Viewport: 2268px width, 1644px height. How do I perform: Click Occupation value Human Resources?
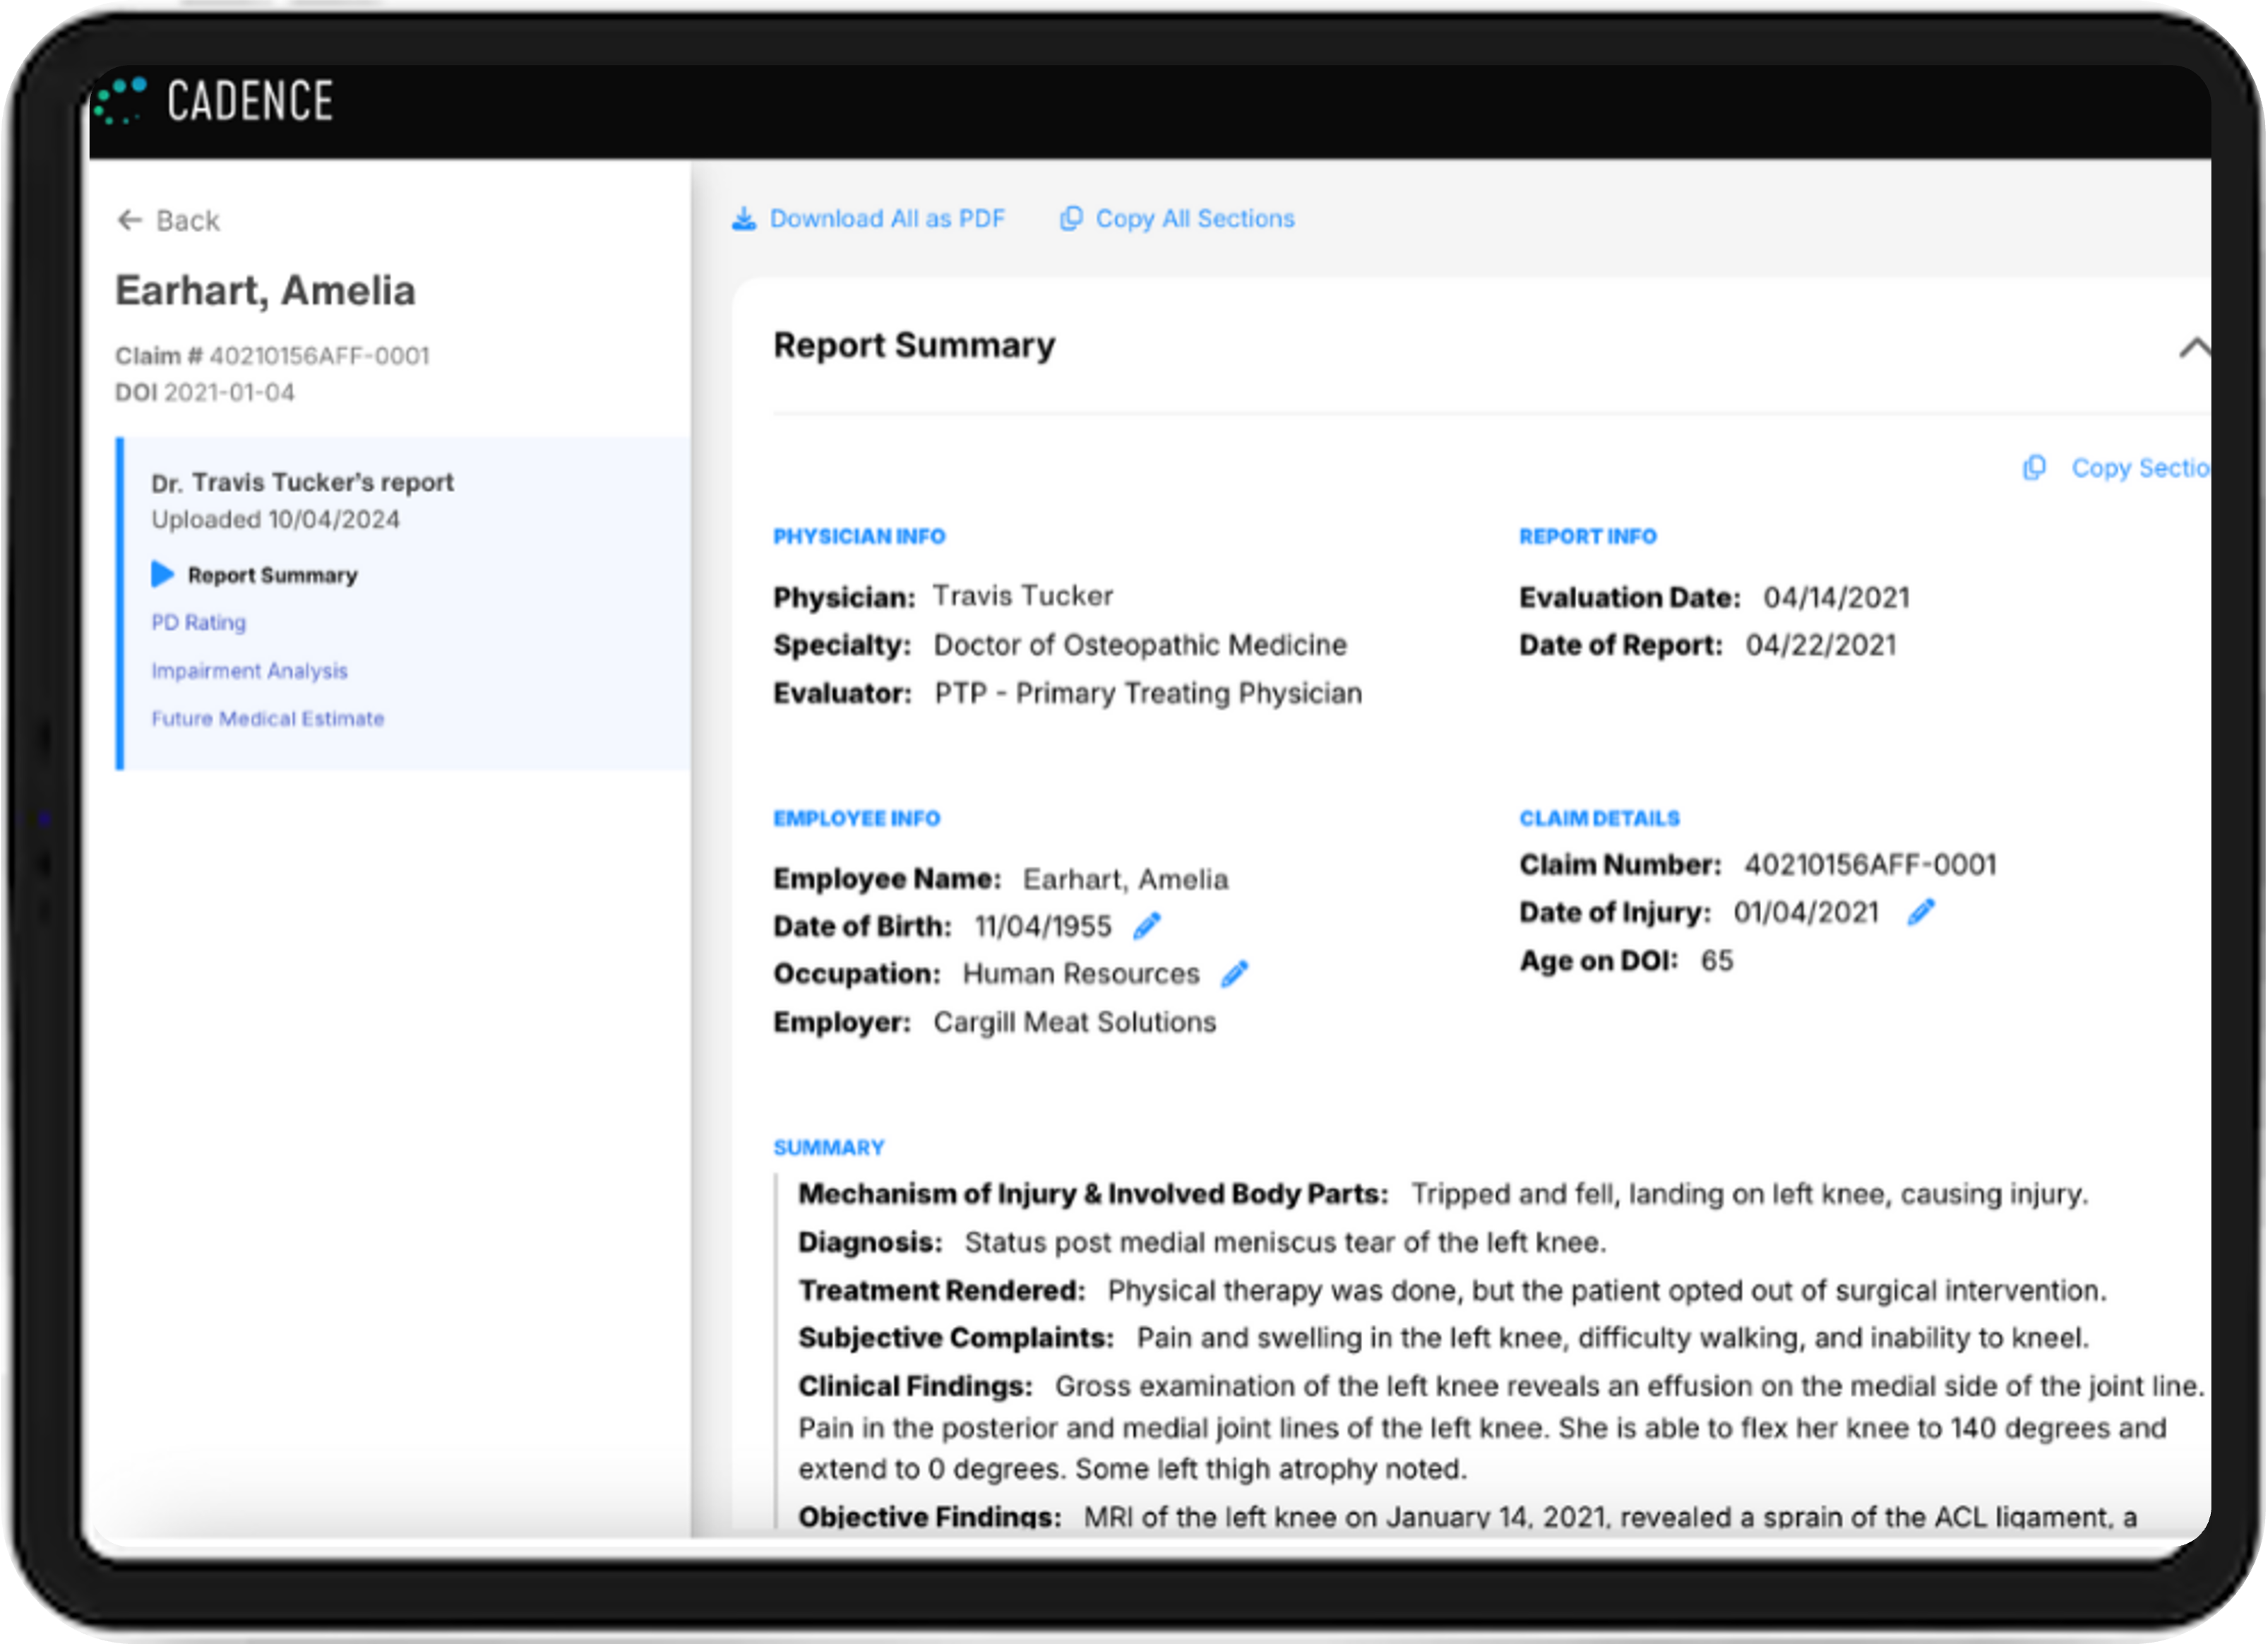[x=1081, y=974]
